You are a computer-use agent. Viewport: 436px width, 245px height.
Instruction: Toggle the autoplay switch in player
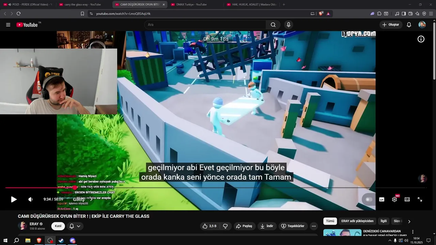369,199
